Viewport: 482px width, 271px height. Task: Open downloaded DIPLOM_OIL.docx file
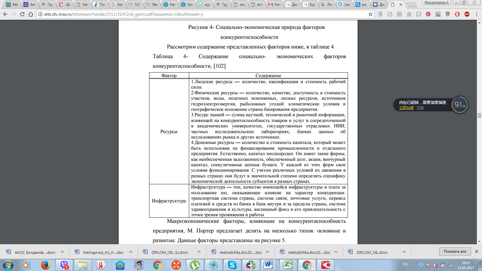click(368, 252)
